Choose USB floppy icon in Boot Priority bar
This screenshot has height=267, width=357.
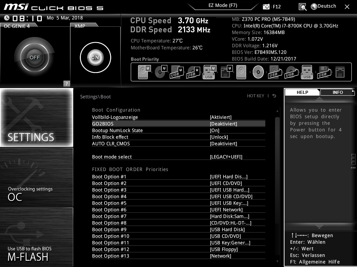[x=324, y=72]
